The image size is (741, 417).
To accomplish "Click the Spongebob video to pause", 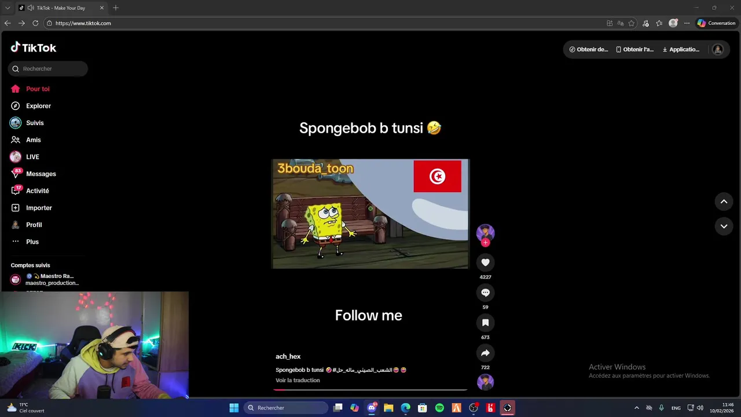I will click(x=370, y=213).
